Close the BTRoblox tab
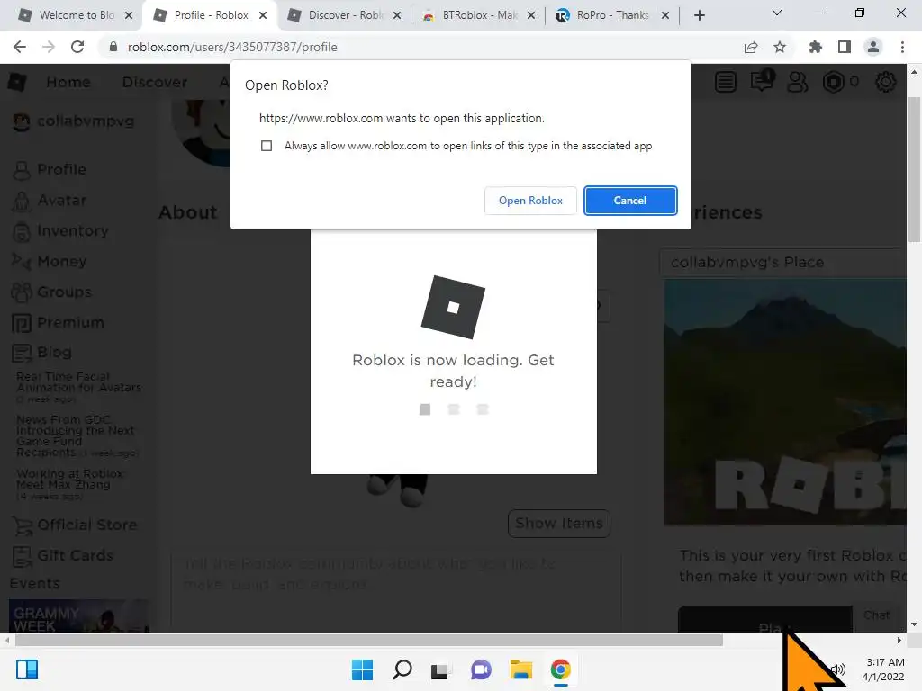Screen dimensions: 922x691 531,15
